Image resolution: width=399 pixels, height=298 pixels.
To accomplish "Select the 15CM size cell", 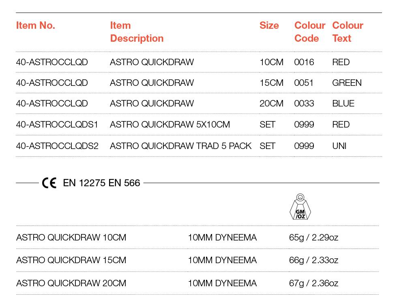I will tap(271, 83).
